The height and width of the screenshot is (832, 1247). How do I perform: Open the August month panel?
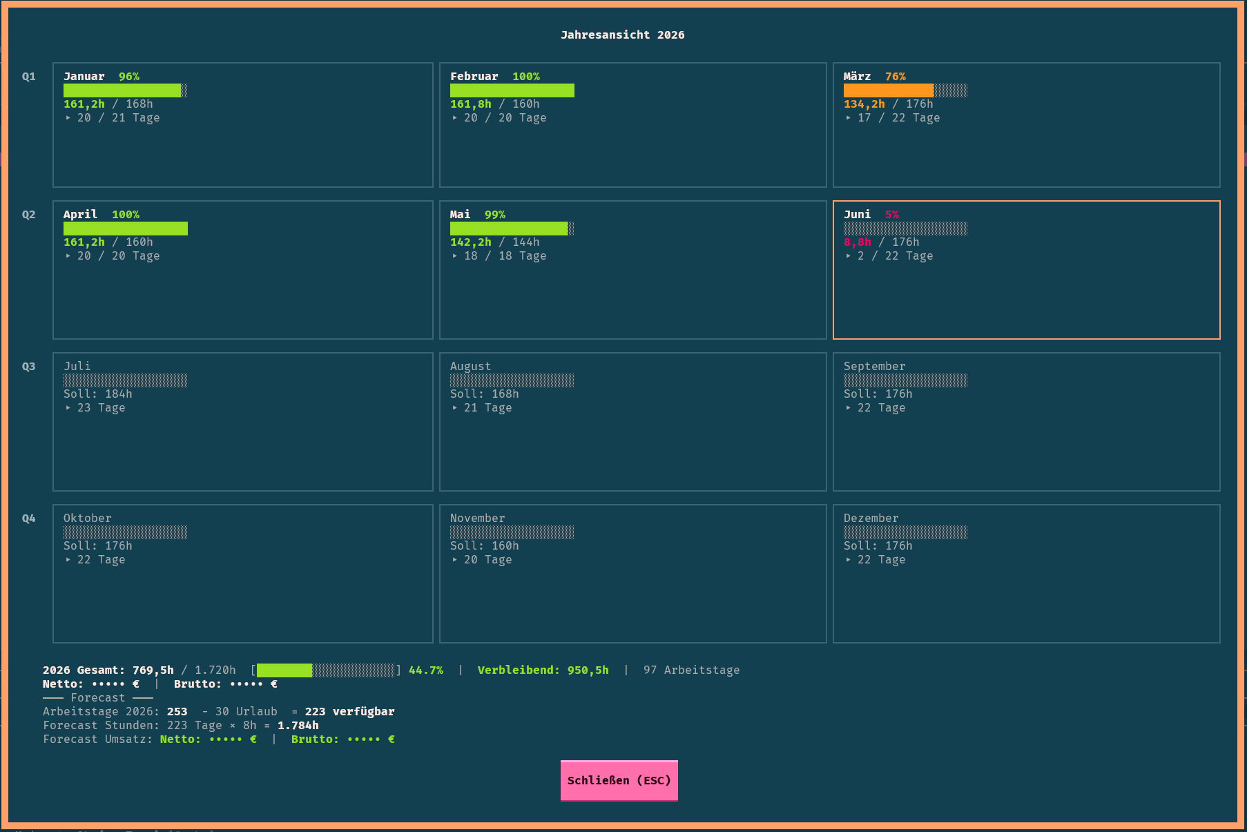[x=632, y=422]
